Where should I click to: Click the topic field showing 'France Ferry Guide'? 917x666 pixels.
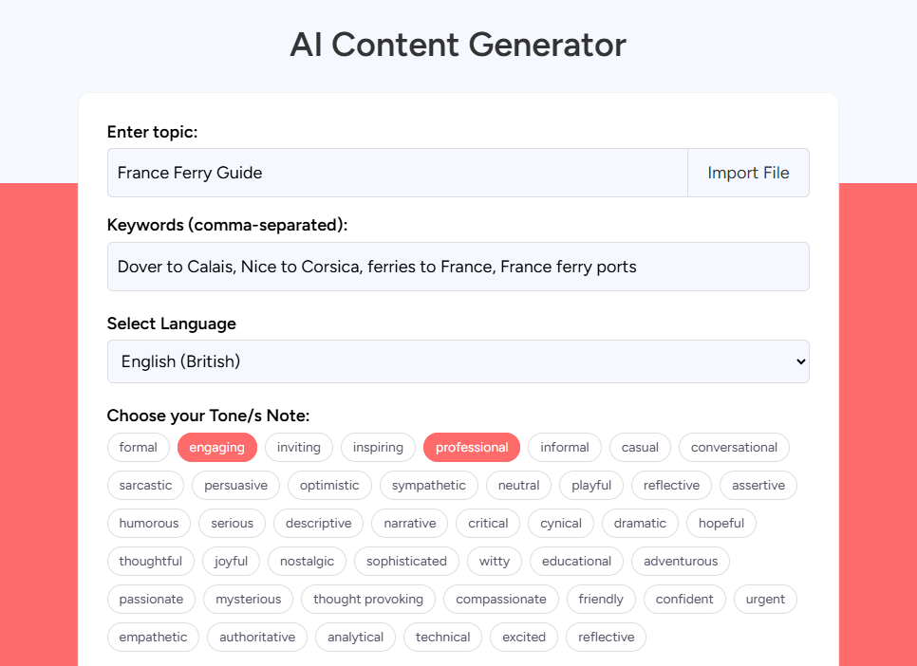(x=397, y=172)
